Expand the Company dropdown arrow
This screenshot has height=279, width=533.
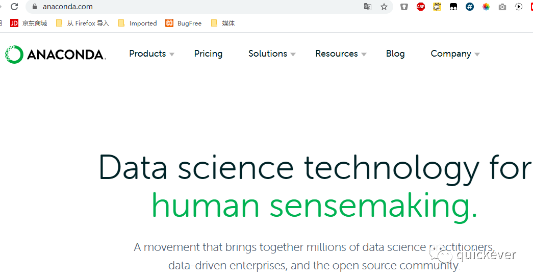tap(477, 54)
